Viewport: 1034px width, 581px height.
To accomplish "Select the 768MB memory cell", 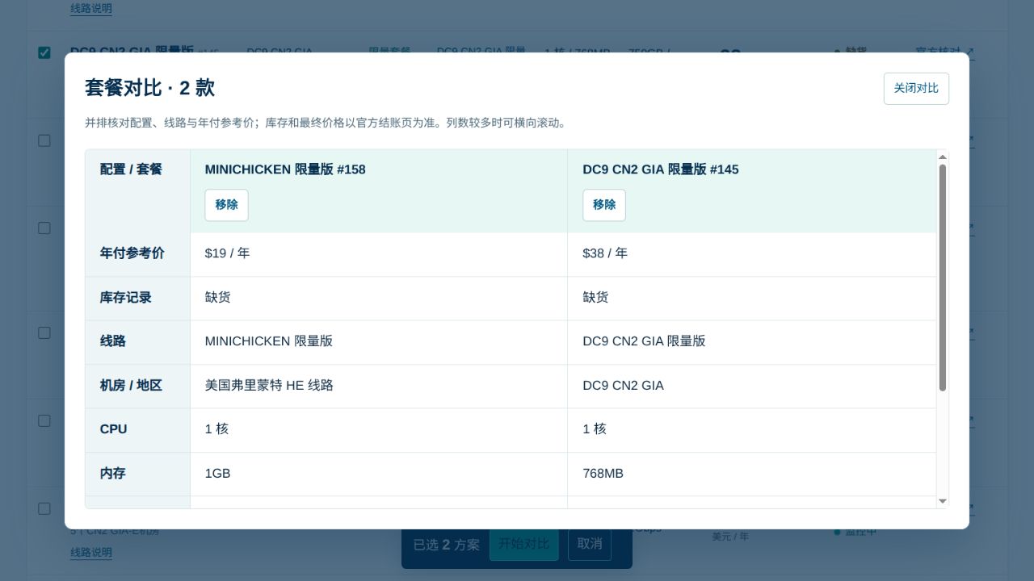I will [752, 474].
